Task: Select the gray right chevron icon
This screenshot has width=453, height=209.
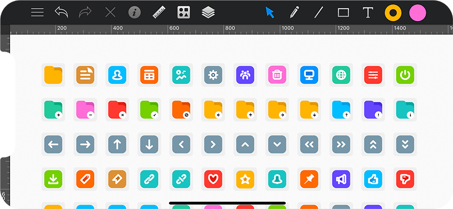Action: click(x=213, y=144)
